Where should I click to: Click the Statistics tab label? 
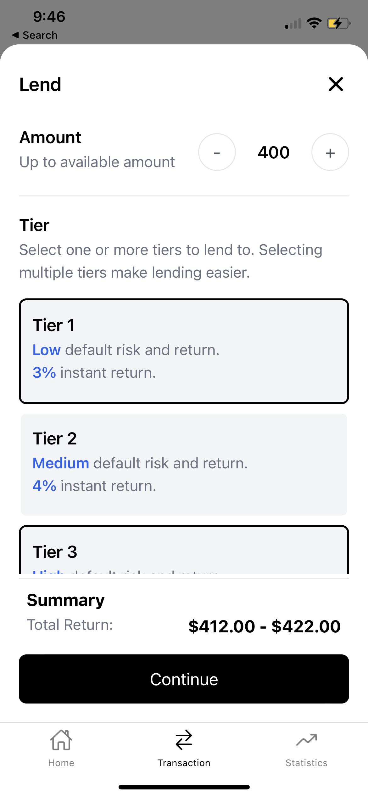pos(306,763)
